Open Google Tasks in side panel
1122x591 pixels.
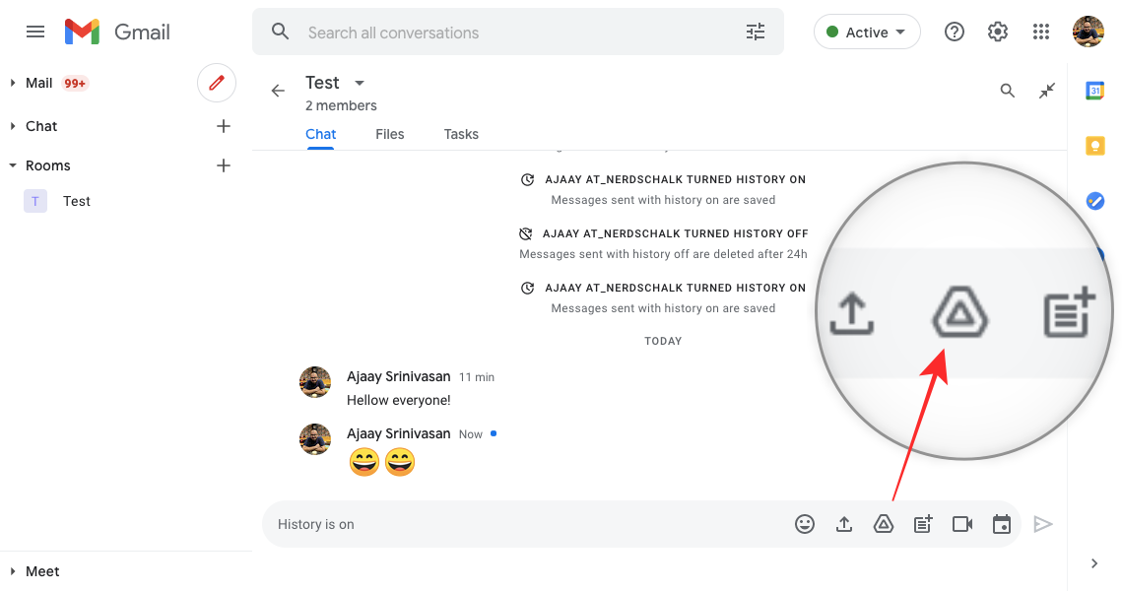tap(1094, 201)
